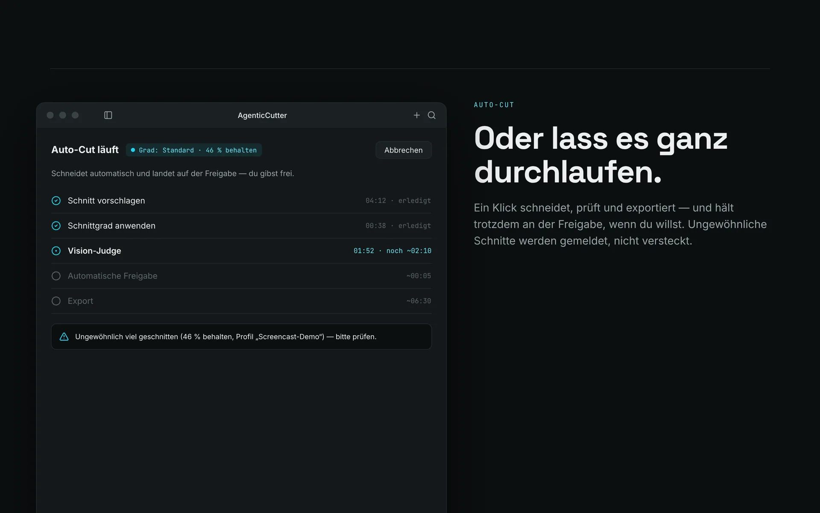The height and width of the screenshot is (513, 820).
Task: Toggle the sidebar panel icon
Action: [x=108, y=115]
